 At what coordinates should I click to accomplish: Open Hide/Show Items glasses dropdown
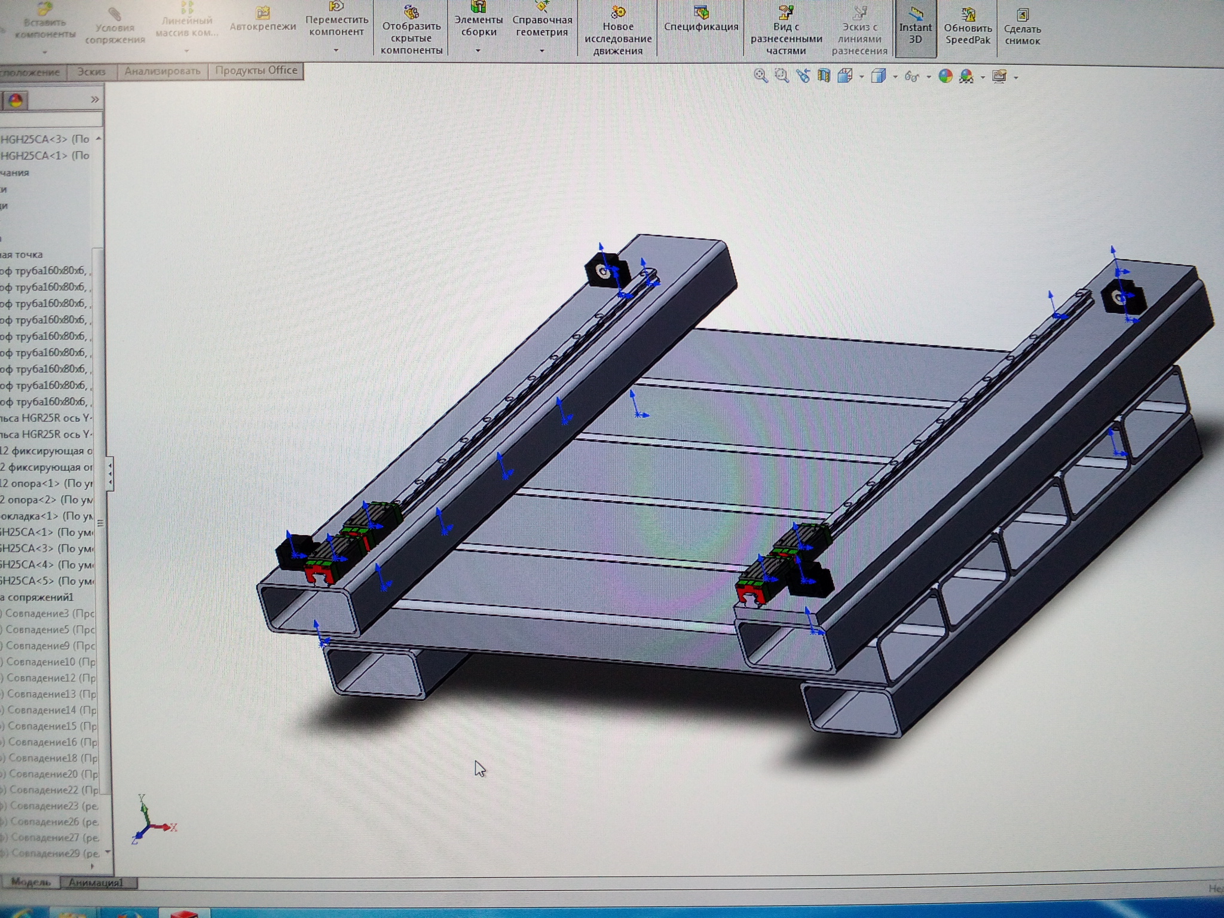click(928, 77)
